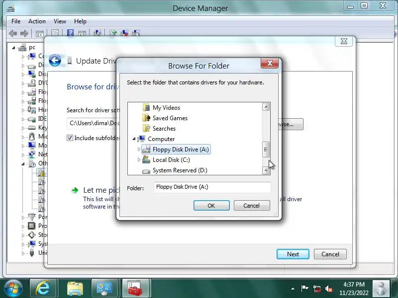Screen dimensions: 398x298
Task: Select the IDE controllers category icon
Action: pos(31,119)
